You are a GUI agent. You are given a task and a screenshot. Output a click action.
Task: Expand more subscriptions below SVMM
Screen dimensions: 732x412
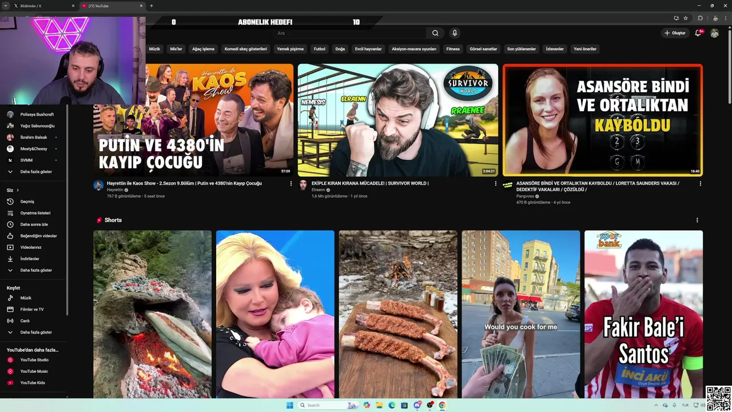(x=37, y=172)
